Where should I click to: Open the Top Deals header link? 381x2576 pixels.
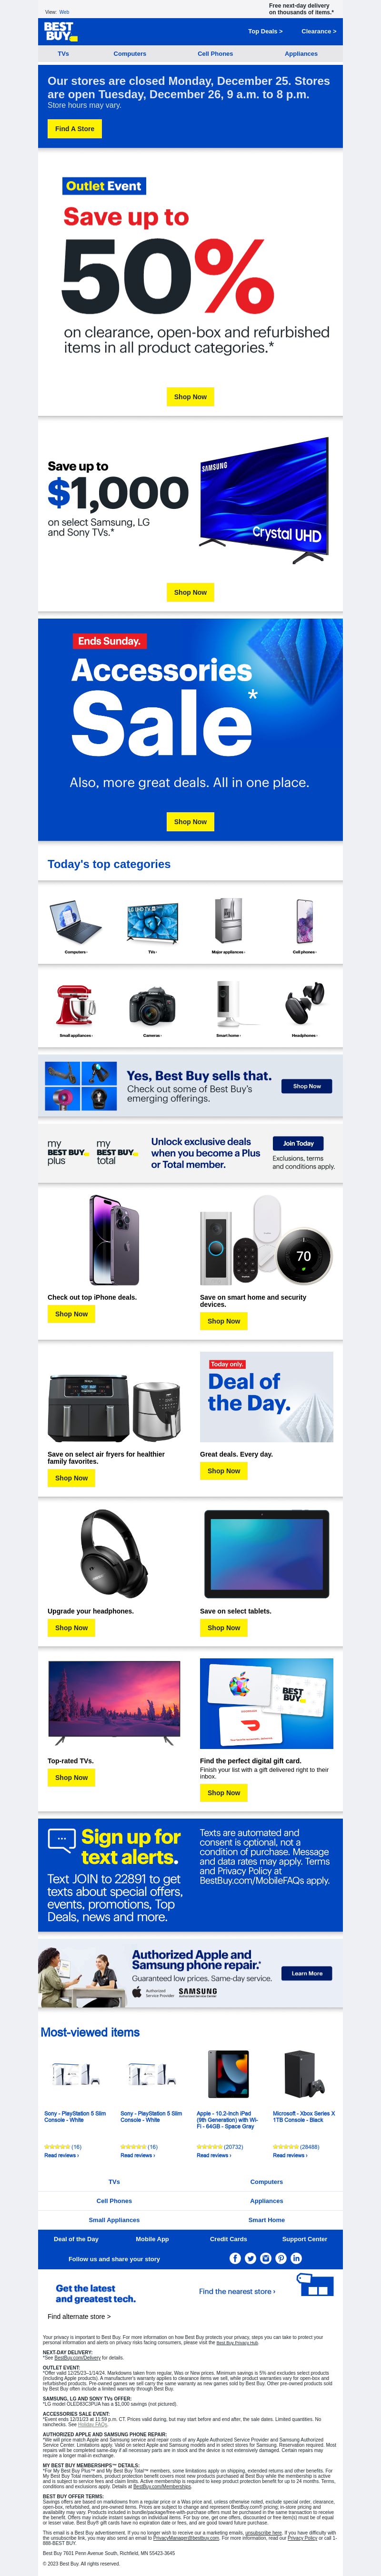click(x=264, y=31)
